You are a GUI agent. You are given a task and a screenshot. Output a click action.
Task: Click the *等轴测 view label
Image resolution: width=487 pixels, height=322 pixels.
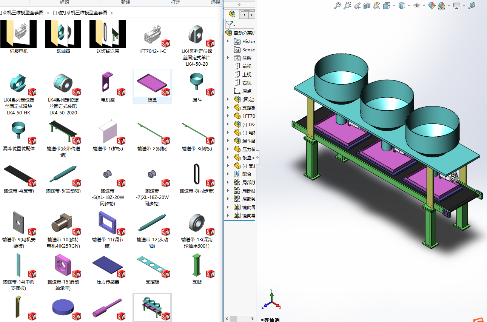pos(271,319)
